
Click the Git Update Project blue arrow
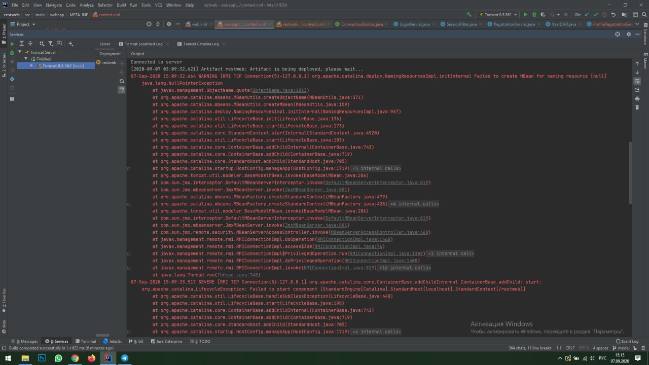pos(586,15)
